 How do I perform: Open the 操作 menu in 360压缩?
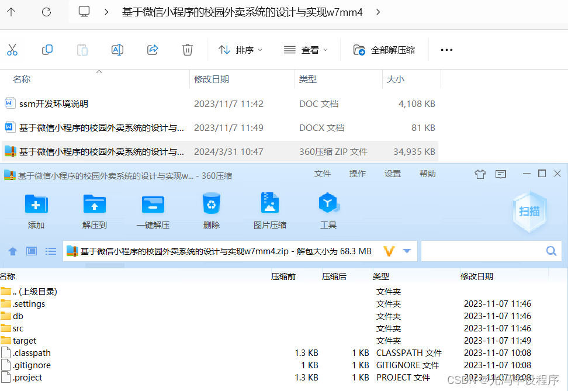[358, 174]
